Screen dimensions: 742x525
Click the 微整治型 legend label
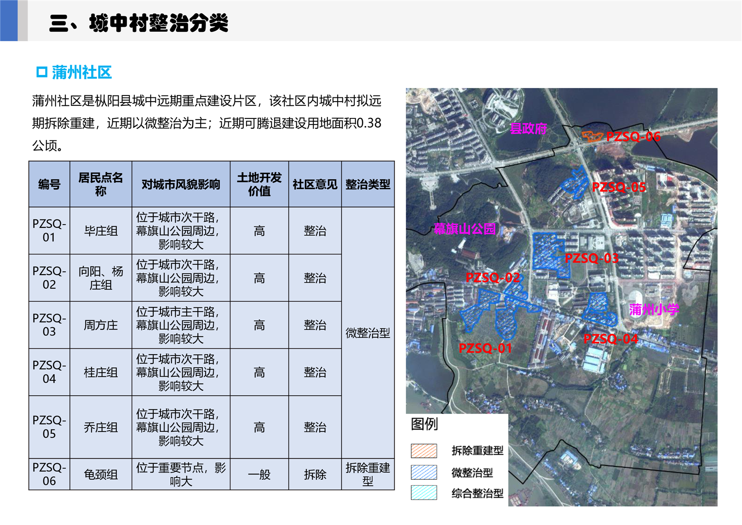point(472,473)
